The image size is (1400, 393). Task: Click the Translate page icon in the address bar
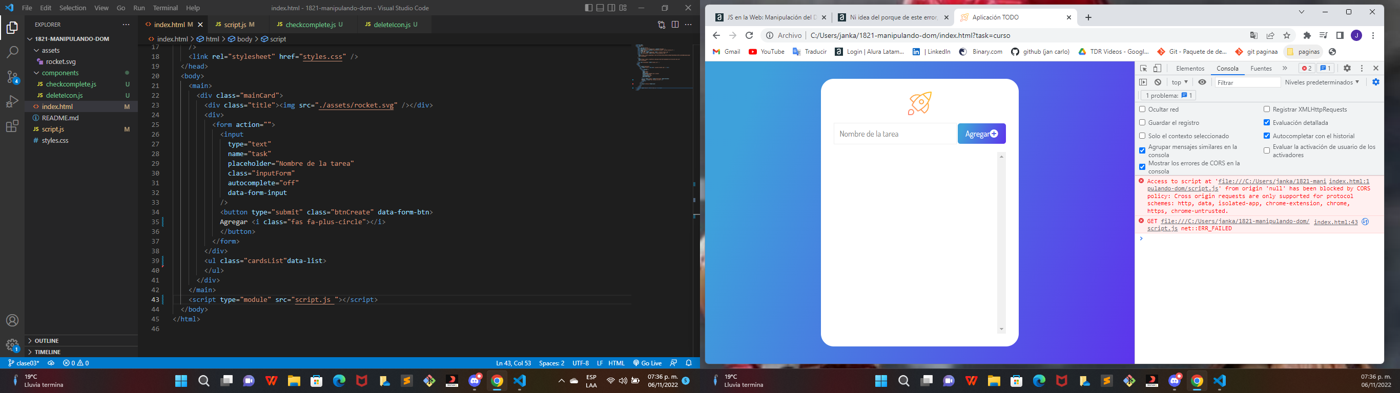tap(1254, 35)
